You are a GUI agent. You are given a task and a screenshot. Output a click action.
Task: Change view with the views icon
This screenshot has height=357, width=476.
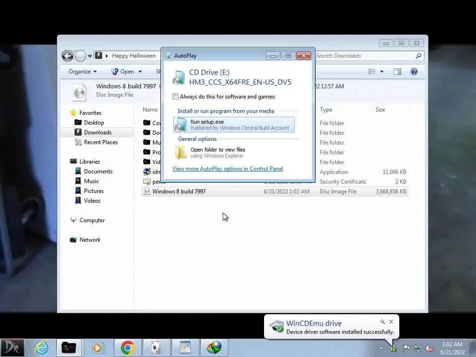(371, 72)
